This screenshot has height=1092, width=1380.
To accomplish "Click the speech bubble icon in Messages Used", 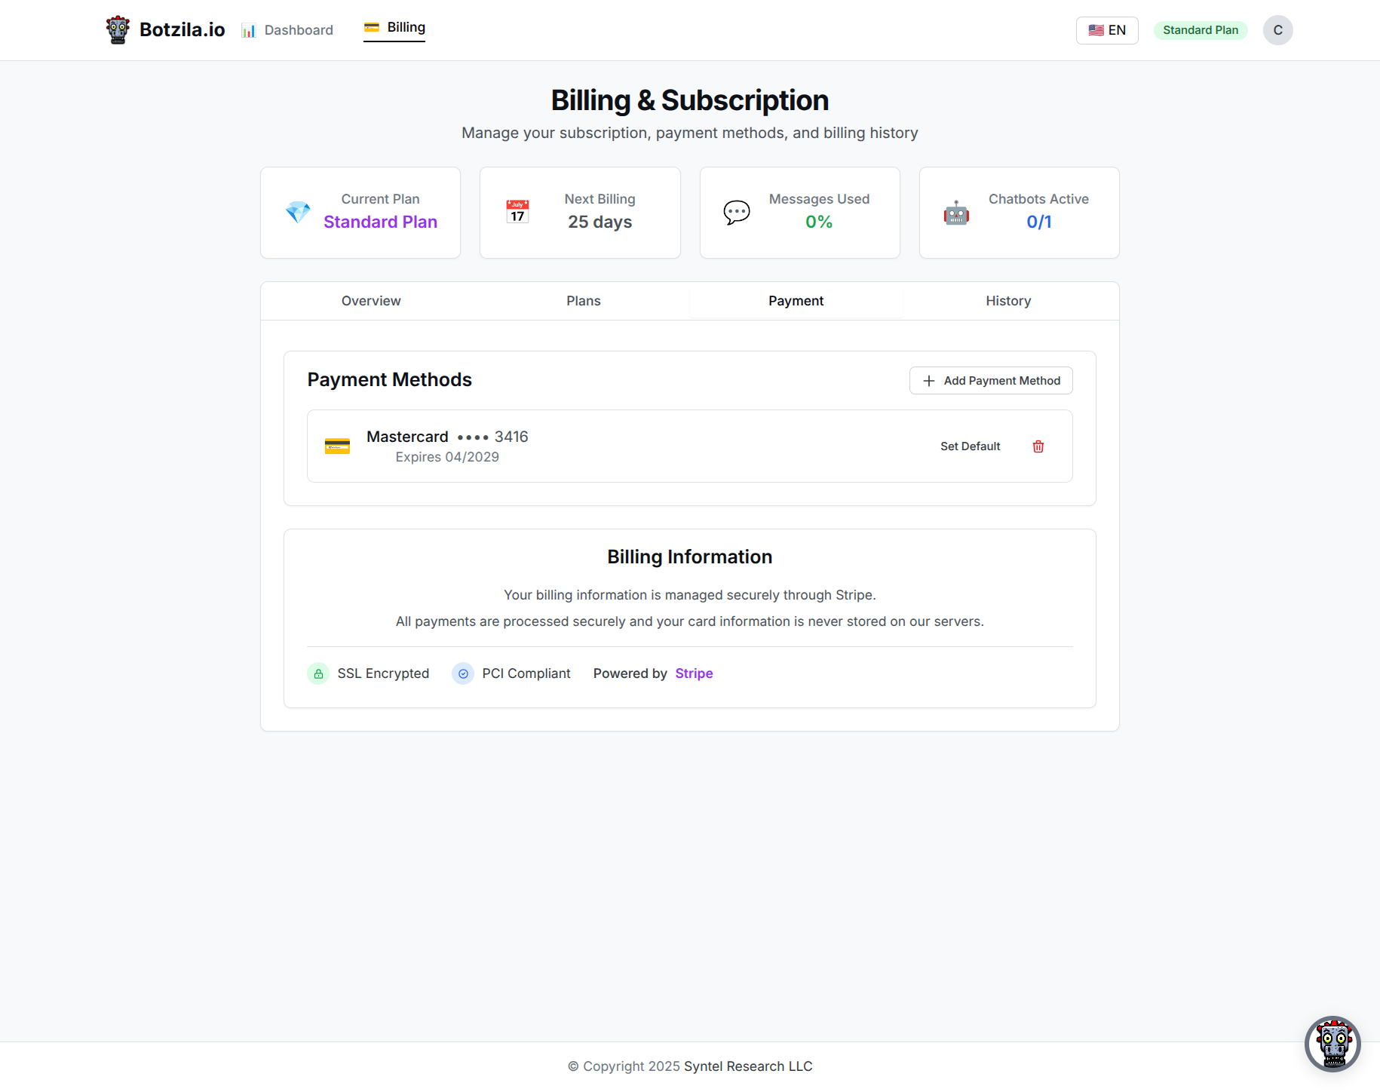I will (x=737, y=213).
